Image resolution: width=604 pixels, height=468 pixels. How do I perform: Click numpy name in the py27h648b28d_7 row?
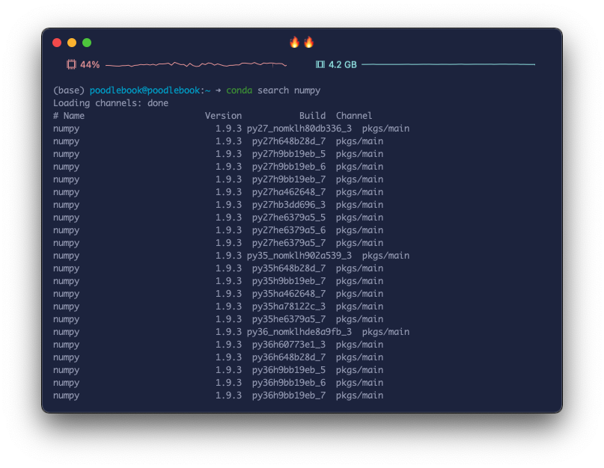point(67,141)
